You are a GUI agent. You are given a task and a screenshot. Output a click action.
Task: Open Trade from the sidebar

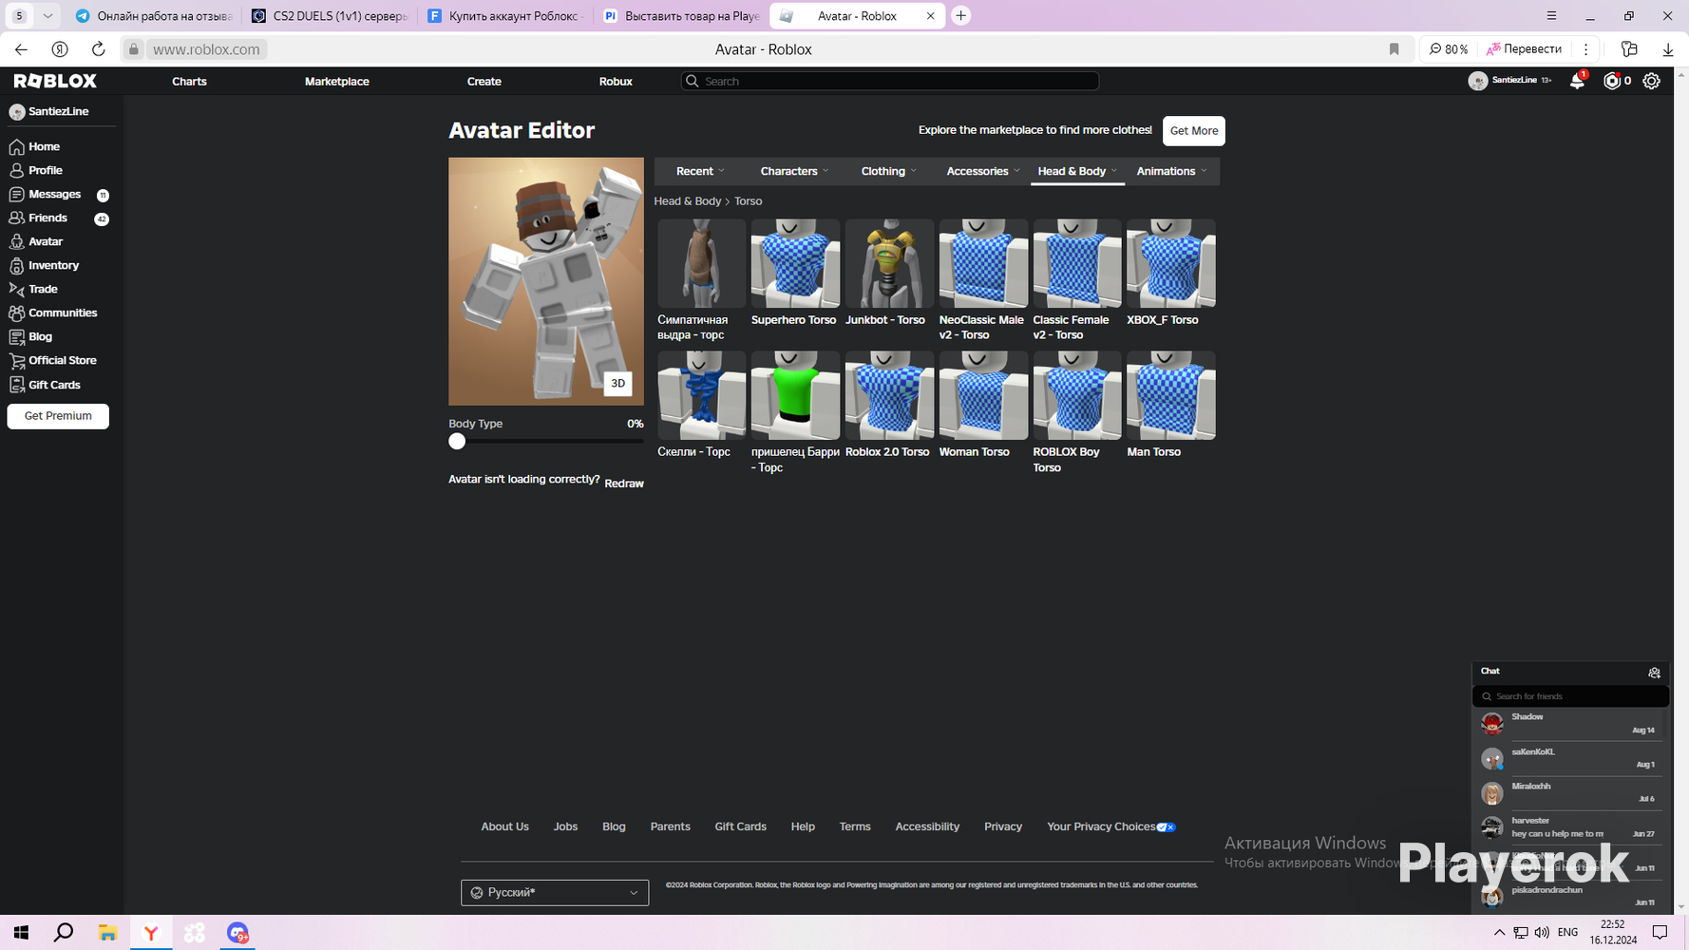tap(43, 289)
